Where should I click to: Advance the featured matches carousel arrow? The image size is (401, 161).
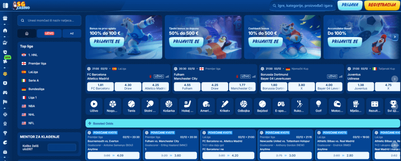tap(395, 79)
